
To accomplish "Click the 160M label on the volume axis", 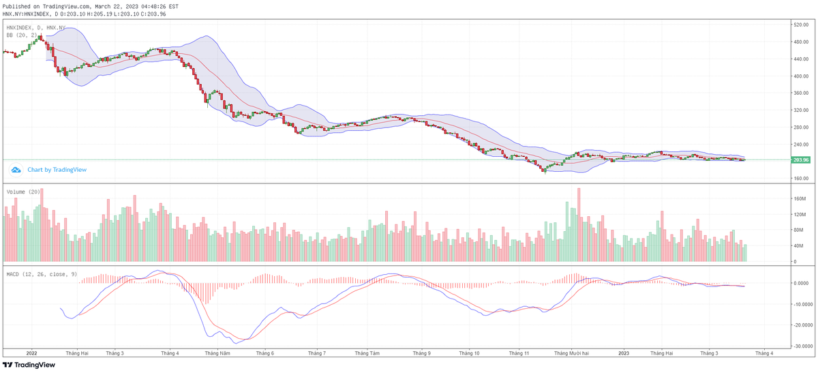I will (798, 199).
